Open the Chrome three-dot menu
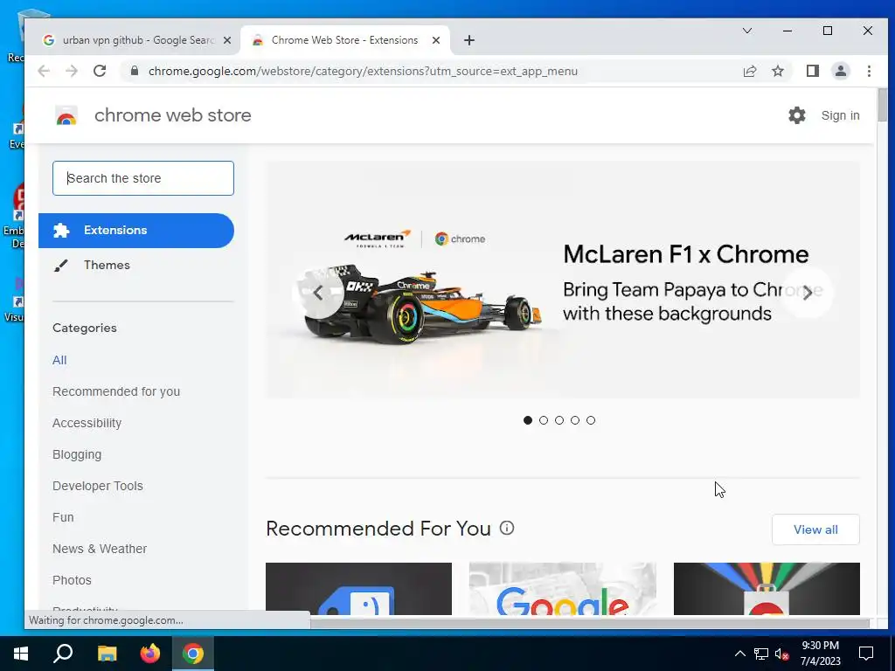This screenshot has height=671, width=895. (x=869, y=72)
